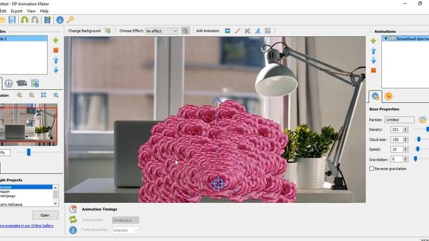Open the Help menu
The image size is (429, 241).
pos(44,11)
